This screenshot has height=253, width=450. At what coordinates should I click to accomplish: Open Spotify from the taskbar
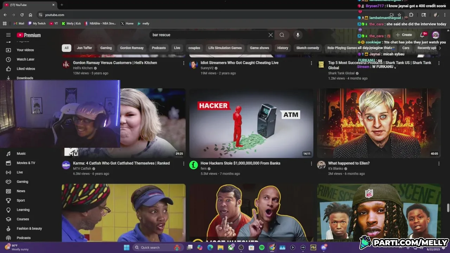tap(262, 247)
